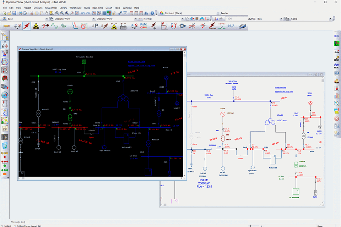Click the Save project icon

coord(14,13)
